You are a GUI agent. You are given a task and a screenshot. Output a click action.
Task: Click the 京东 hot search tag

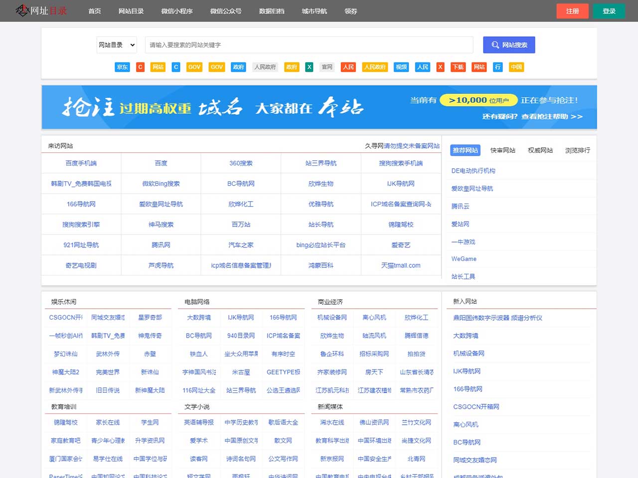click(x=122, y=67)
